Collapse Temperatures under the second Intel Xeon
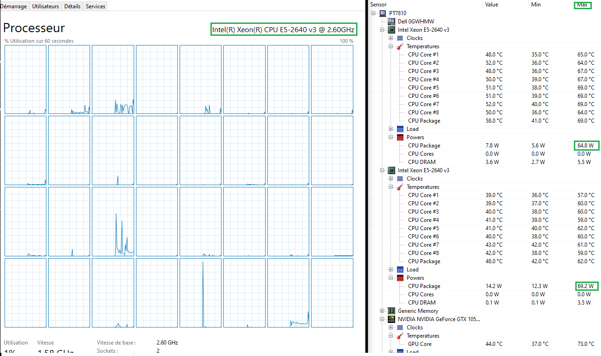Viewport: 601px width, 356px height. pyautogui.click(x=391, y=187)
